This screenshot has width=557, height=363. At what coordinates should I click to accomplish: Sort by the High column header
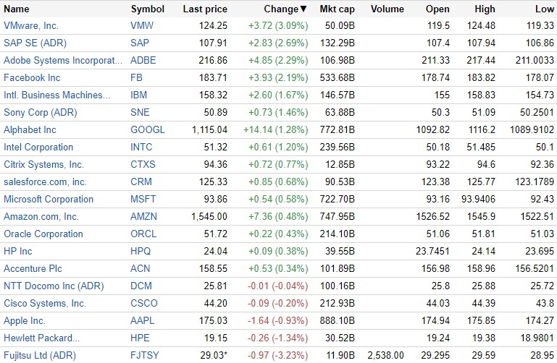485,9
